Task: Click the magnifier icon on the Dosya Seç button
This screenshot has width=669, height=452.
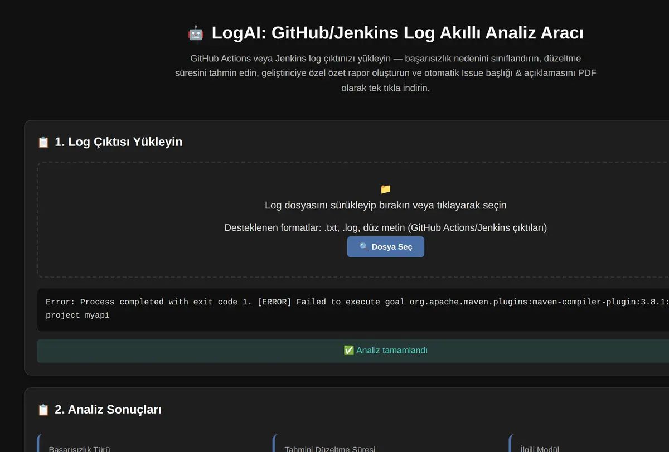Action: [364, 247]
